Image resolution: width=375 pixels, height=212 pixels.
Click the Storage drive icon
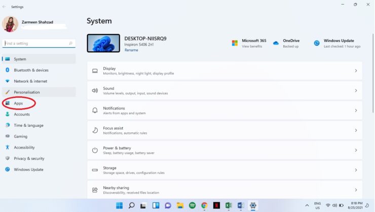95,170
